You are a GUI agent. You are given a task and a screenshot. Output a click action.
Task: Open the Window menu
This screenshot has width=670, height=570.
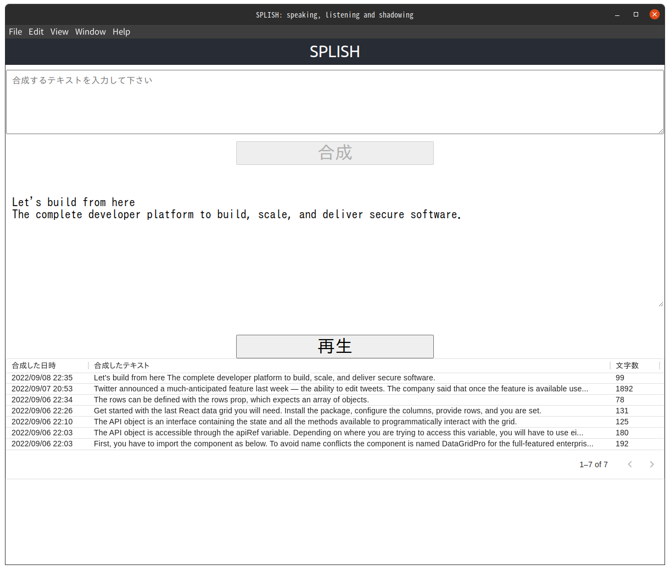(x=91, y=32)
